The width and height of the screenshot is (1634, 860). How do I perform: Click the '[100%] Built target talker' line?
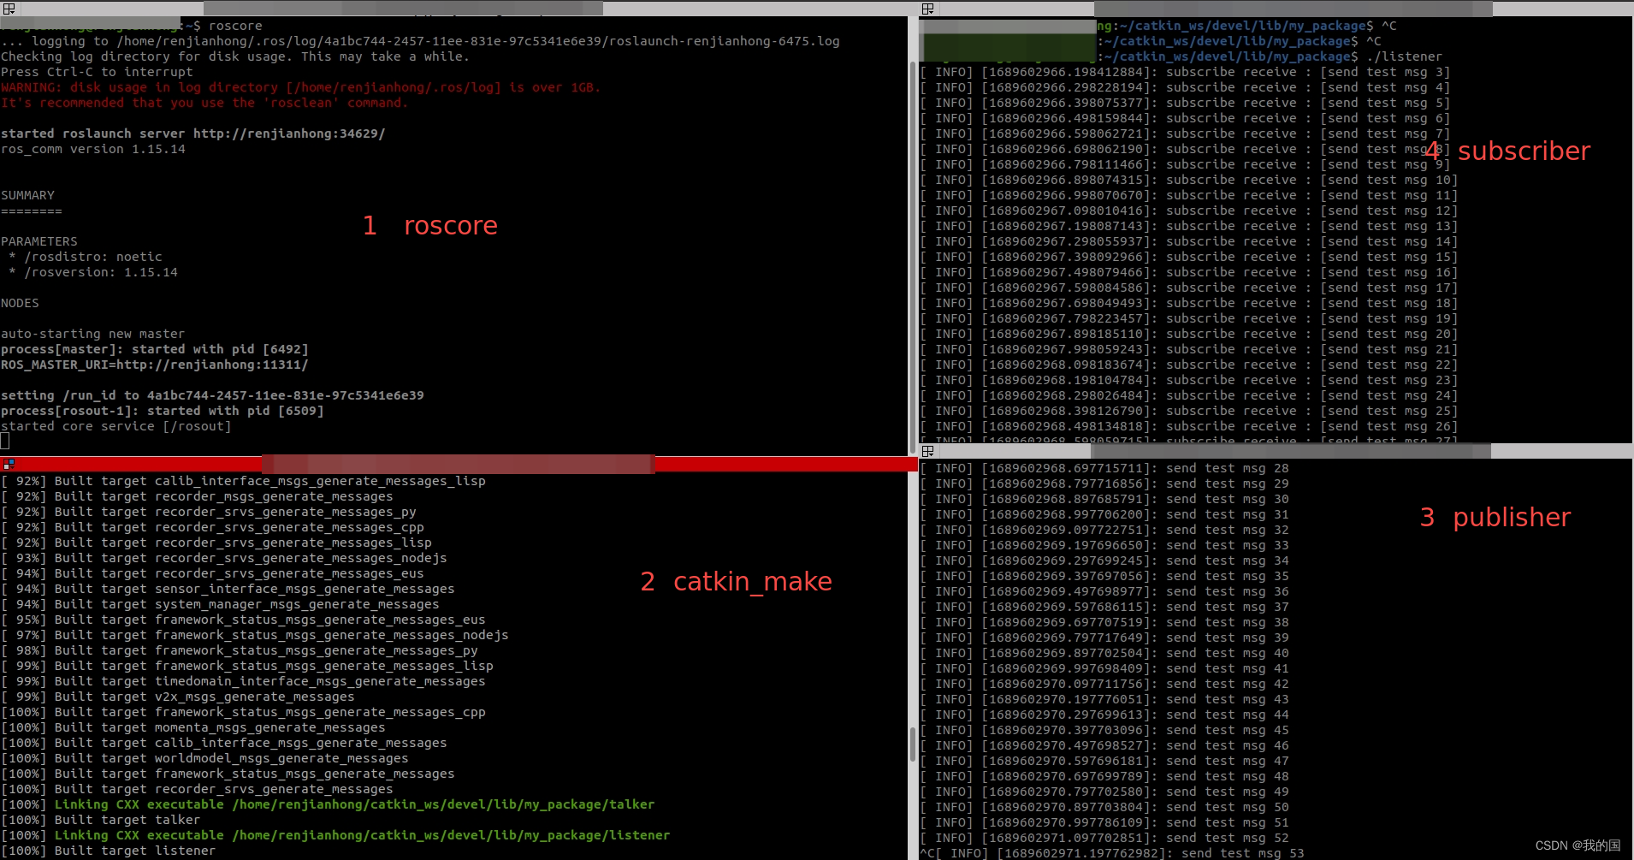pyautogui.click(x=101, y=820)
